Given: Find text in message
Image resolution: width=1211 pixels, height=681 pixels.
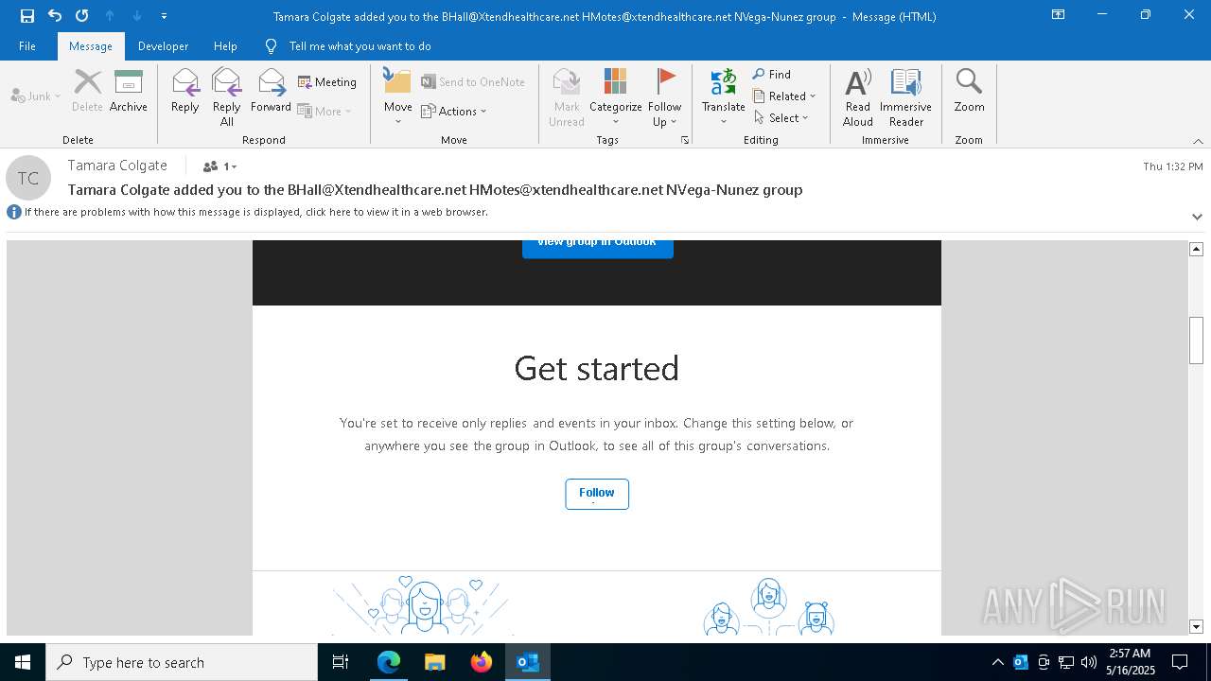Looking at the screenshot, I should (x=772, y=74).
